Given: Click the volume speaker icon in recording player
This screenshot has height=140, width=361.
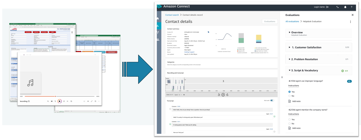Looking at the screenshot, I should click(x=184, y=95).
